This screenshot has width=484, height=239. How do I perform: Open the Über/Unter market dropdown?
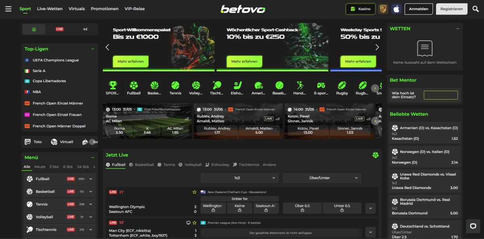[x=321, y=178]
